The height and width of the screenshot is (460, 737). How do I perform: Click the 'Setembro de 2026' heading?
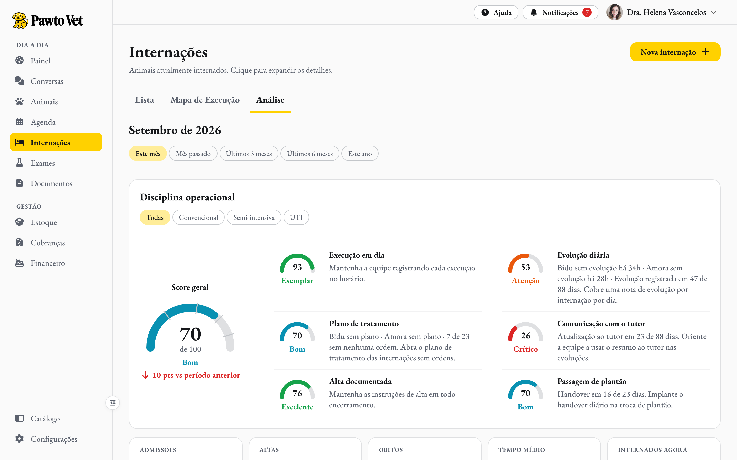tap(175, 130)
